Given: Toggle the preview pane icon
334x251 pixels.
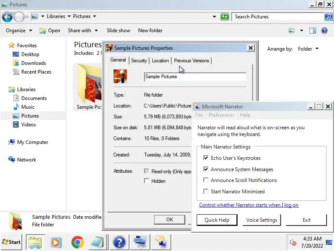Looking at the screenshot, I should pos(312,31).
